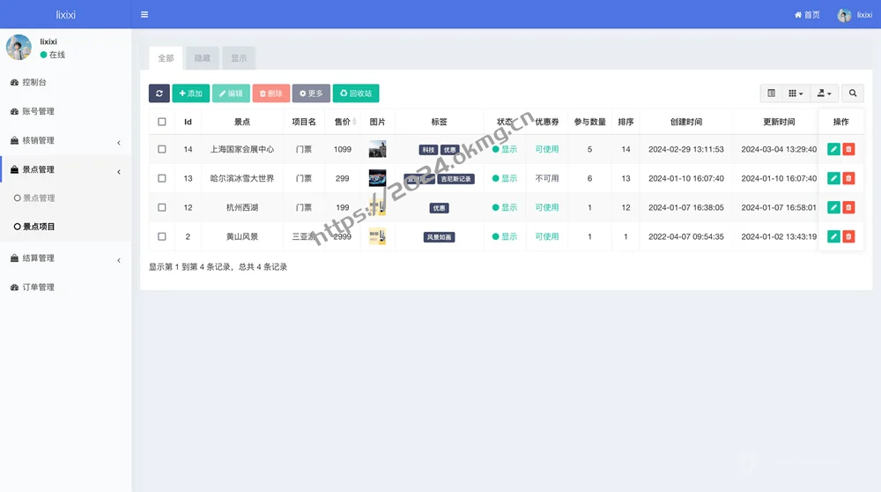Switch to the 隐藏 tab
This screenshot has width=881, height=492.
(203, 58)
